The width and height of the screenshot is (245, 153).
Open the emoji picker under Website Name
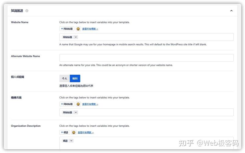pyautogui.click(x=78, y=29)
